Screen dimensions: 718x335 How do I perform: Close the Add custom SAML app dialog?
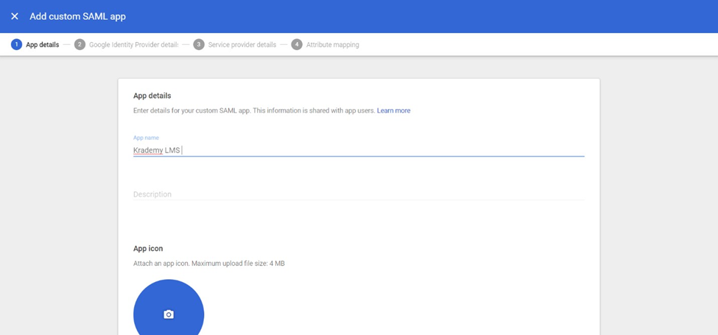[15, 16]
